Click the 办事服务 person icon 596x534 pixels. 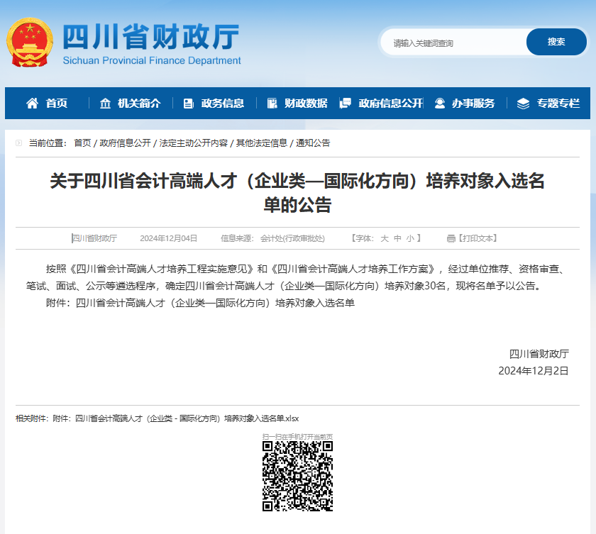click(440, 104)
